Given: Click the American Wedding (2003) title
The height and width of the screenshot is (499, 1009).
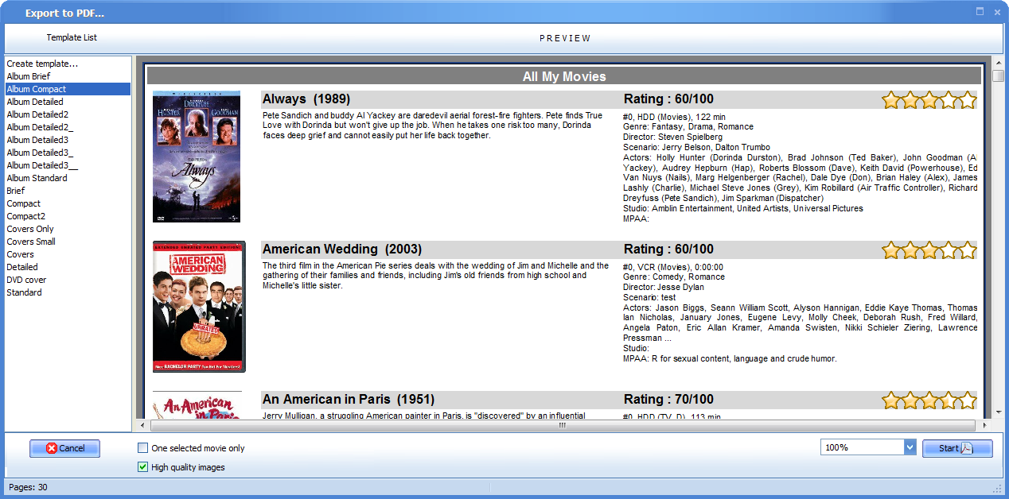Looking at the screenshot, I should click(342, 249).
